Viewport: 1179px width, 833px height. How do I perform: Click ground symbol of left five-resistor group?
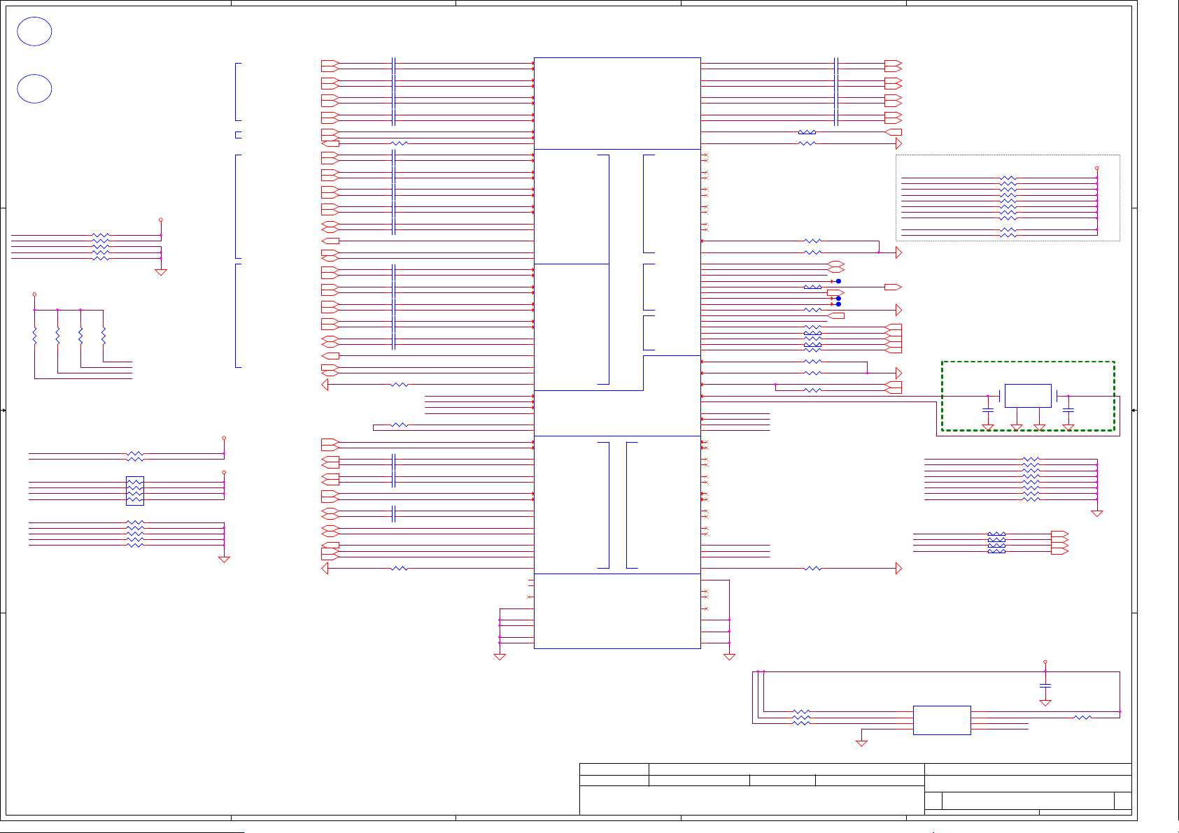[x=161, y=272]
